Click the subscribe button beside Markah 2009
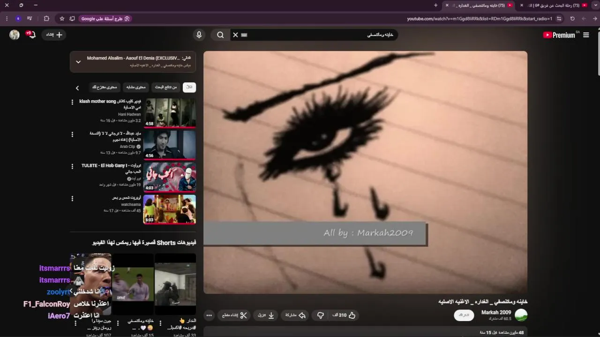The image size is (600, 337). (x=464, y=315)
